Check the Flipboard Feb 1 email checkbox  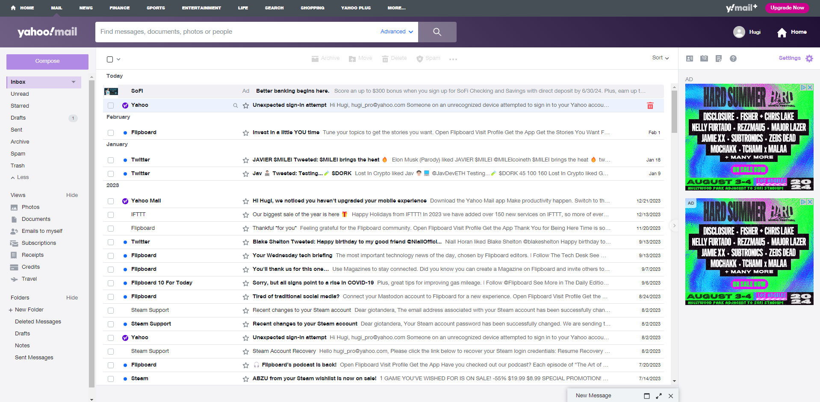click(x=111, y=133)
